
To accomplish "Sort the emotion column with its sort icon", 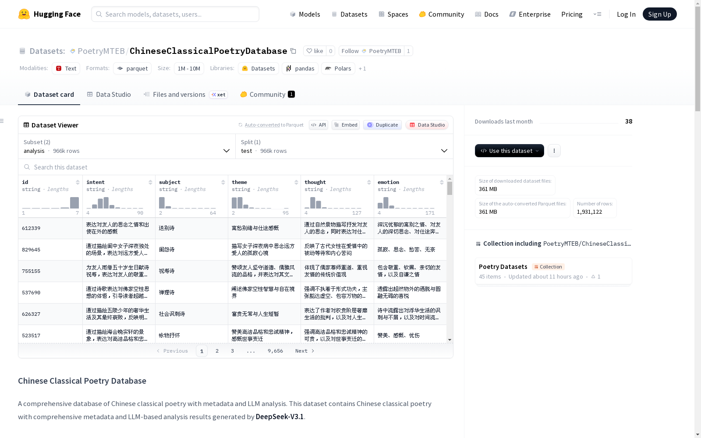I will point(442,182).
